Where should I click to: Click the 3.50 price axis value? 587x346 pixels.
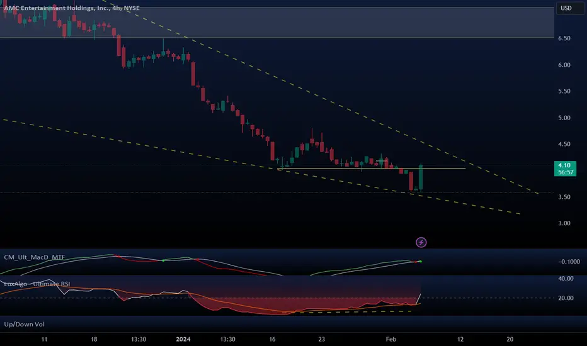point(564,197)
